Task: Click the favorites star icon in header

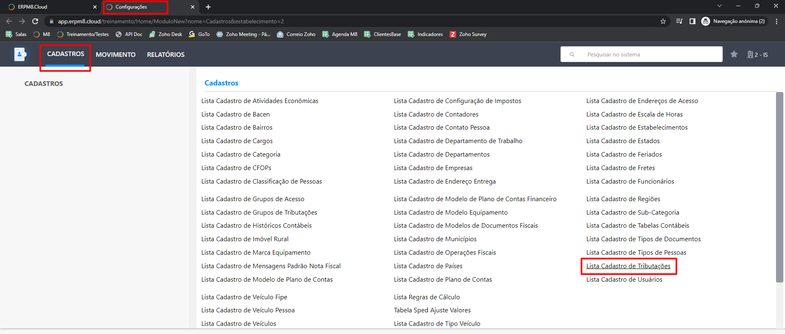Action: (734, 54)
